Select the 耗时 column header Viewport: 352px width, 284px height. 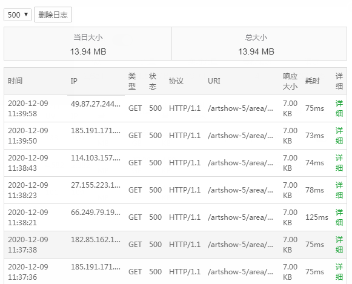coord(312,81)
